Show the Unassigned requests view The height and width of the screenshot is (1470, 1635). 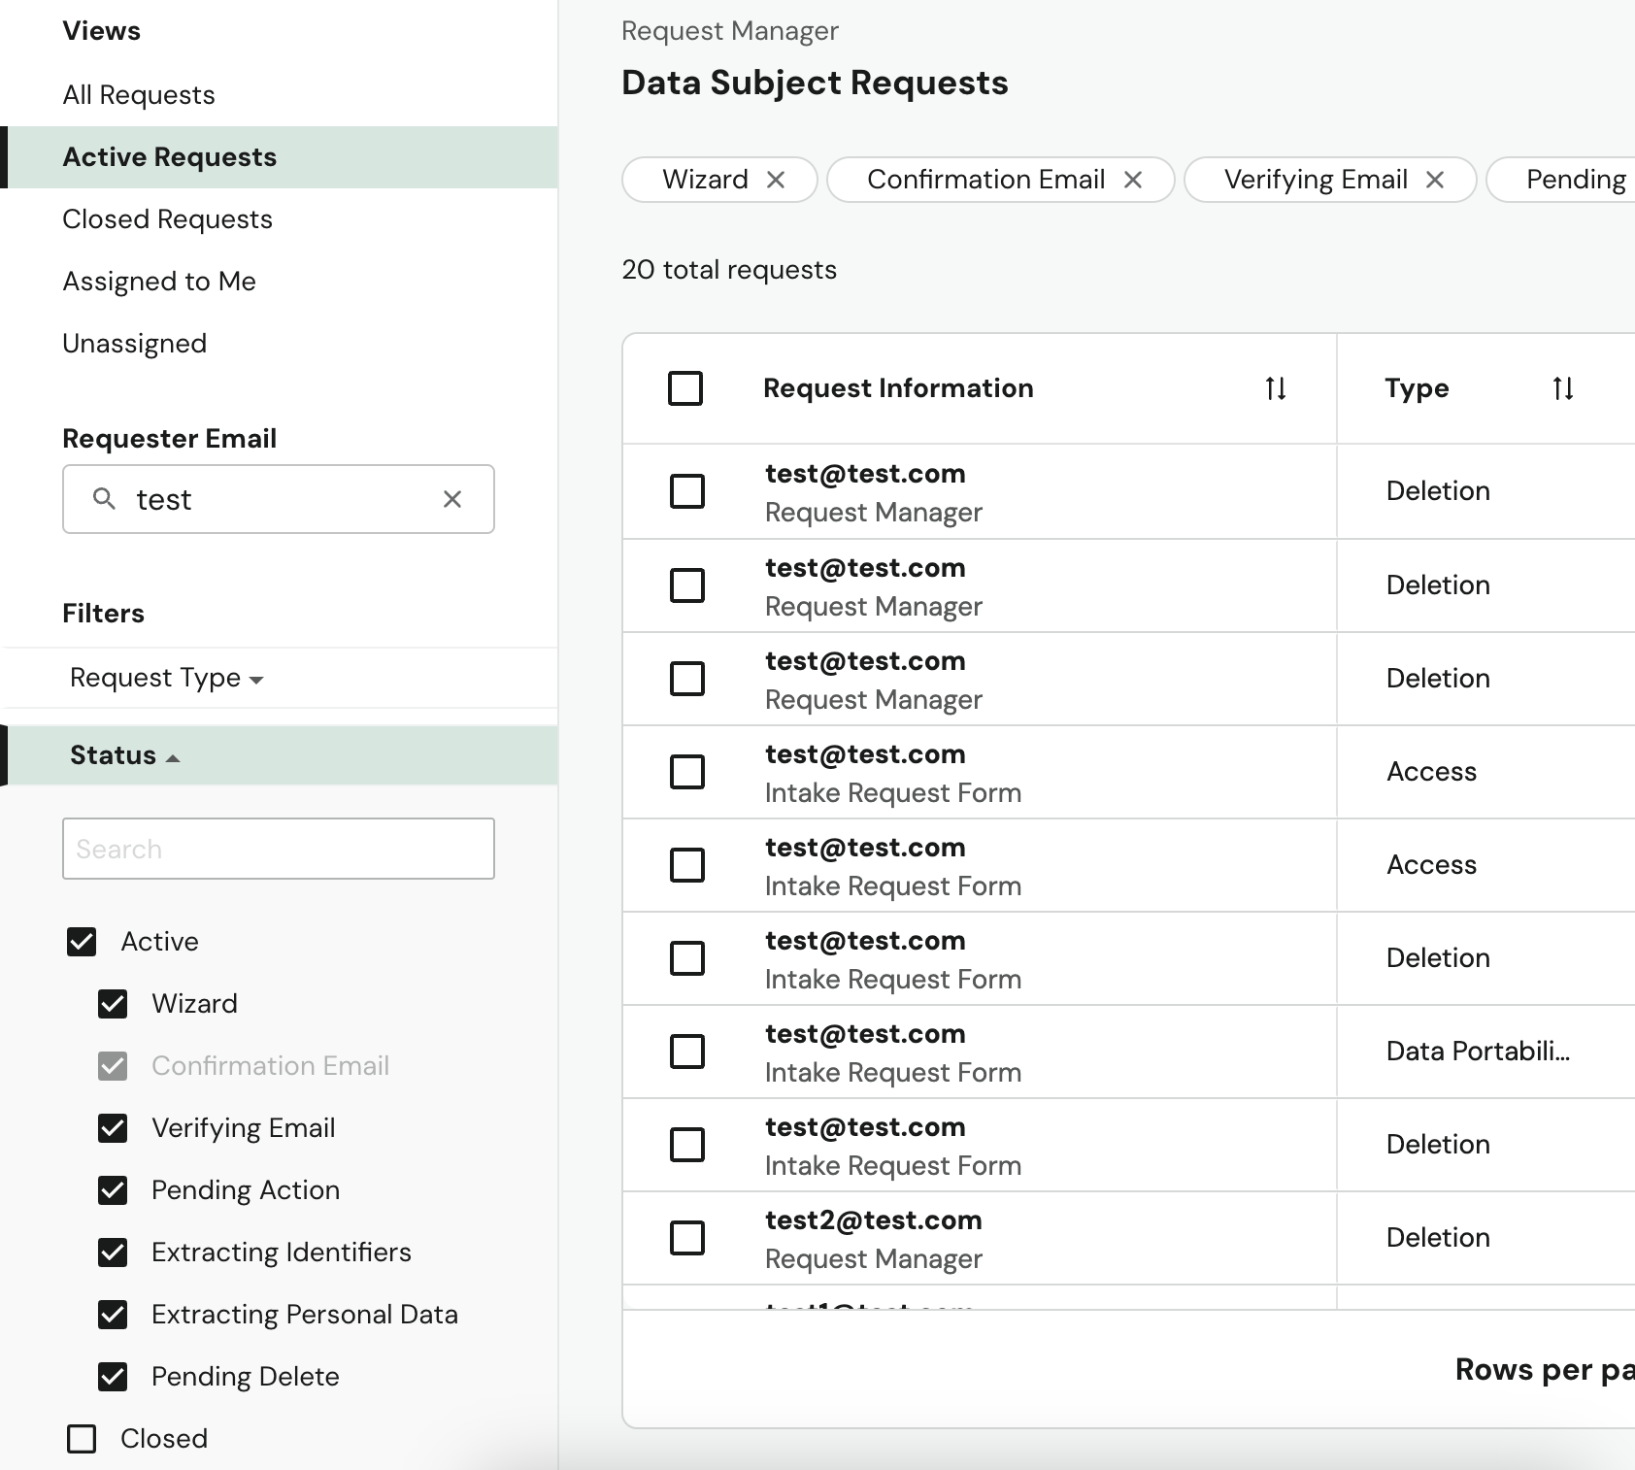[134, 344]
